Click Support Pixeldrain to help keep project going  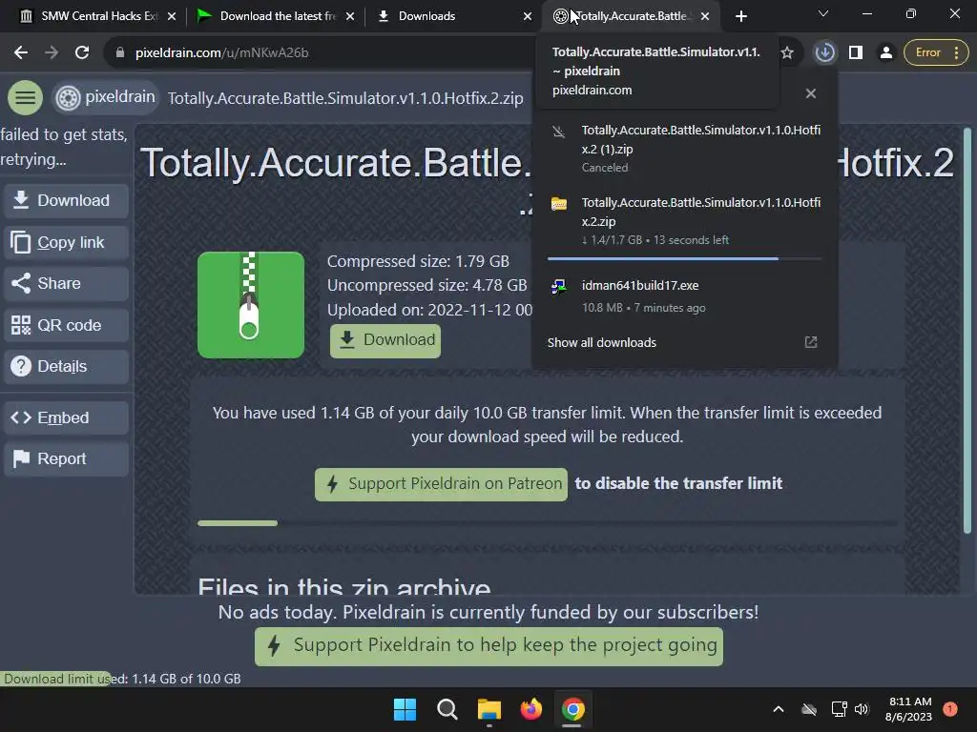tap(489, 646)
